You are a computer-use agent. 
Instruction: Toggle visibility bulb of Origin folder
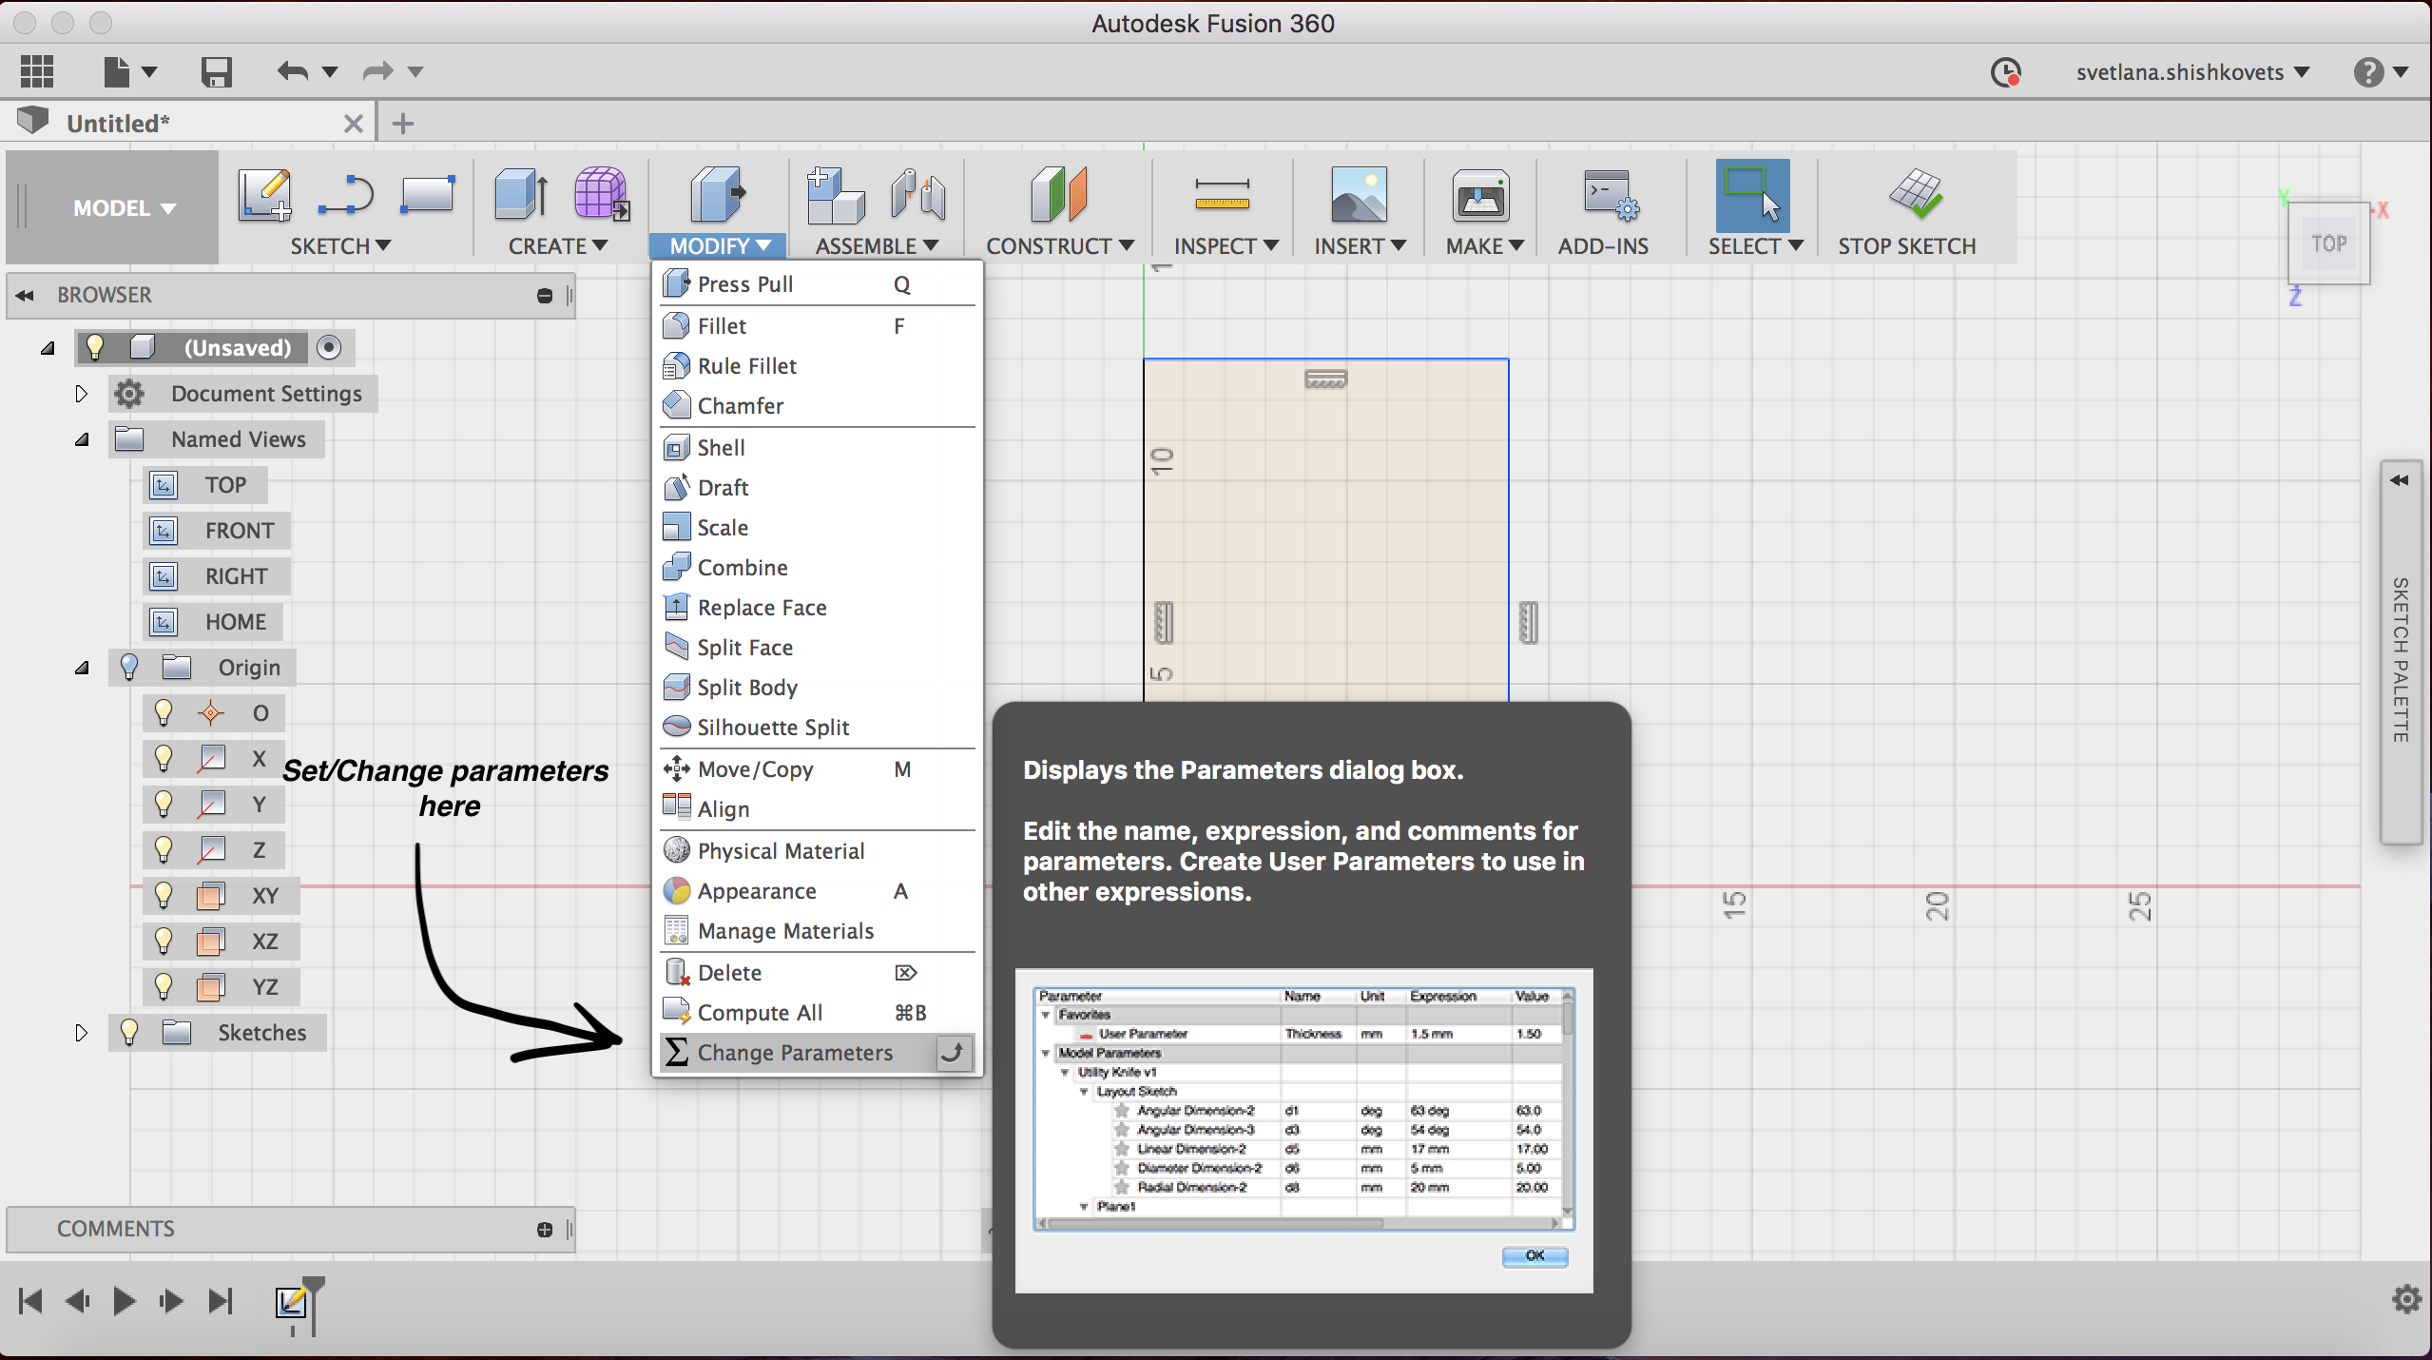tap(129, 667)
